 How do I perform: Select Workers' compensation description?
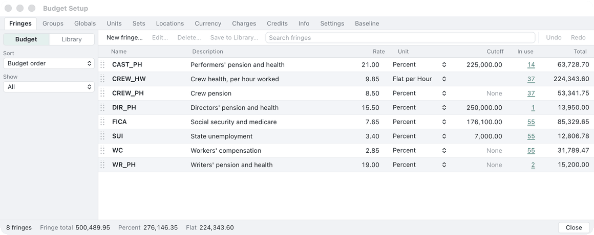pyautogui.click(x=226, y=150)
